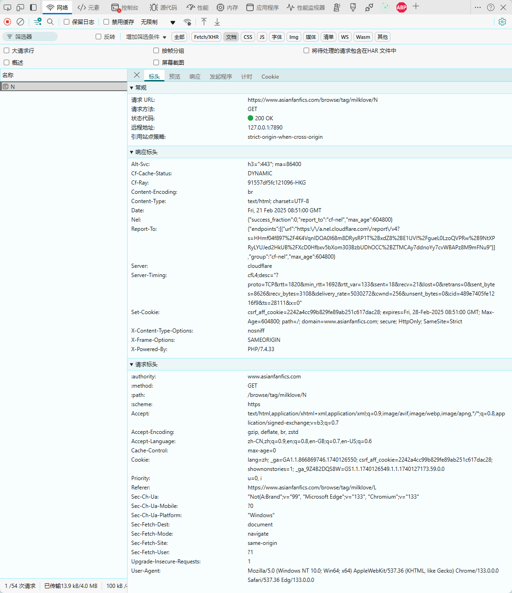
Task: Open network settings gear icon
Action: pyautogui.click(x=502, y=22)
